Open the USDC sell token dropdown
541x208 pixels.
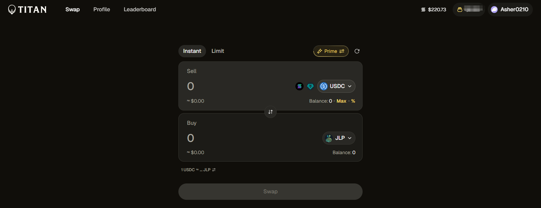click(336, 86)
